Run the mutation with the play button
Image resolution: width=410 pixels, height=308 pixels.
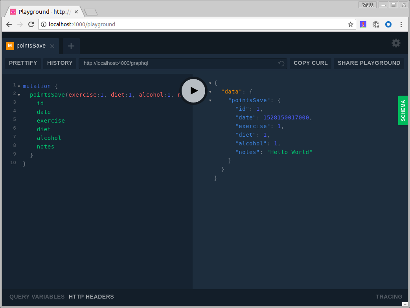tap(193, 91)
